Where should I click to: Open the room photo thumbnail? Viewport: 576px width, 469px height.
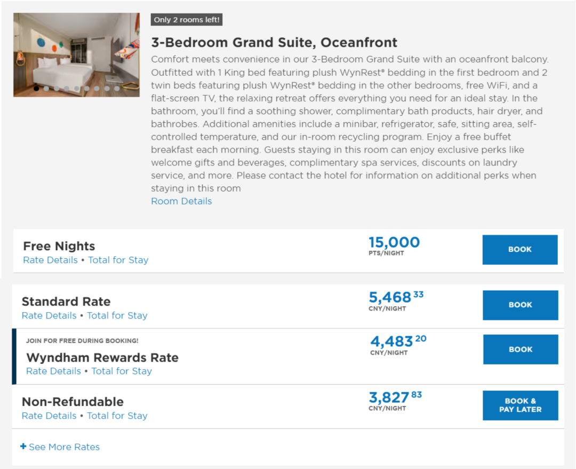pos(76,54)
